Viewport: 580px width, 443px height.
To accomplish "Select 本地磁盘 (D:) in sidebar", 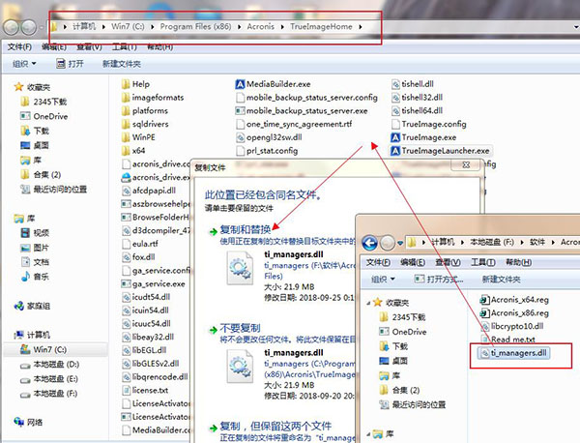I will pyautogui.click(x=50, y=365).
